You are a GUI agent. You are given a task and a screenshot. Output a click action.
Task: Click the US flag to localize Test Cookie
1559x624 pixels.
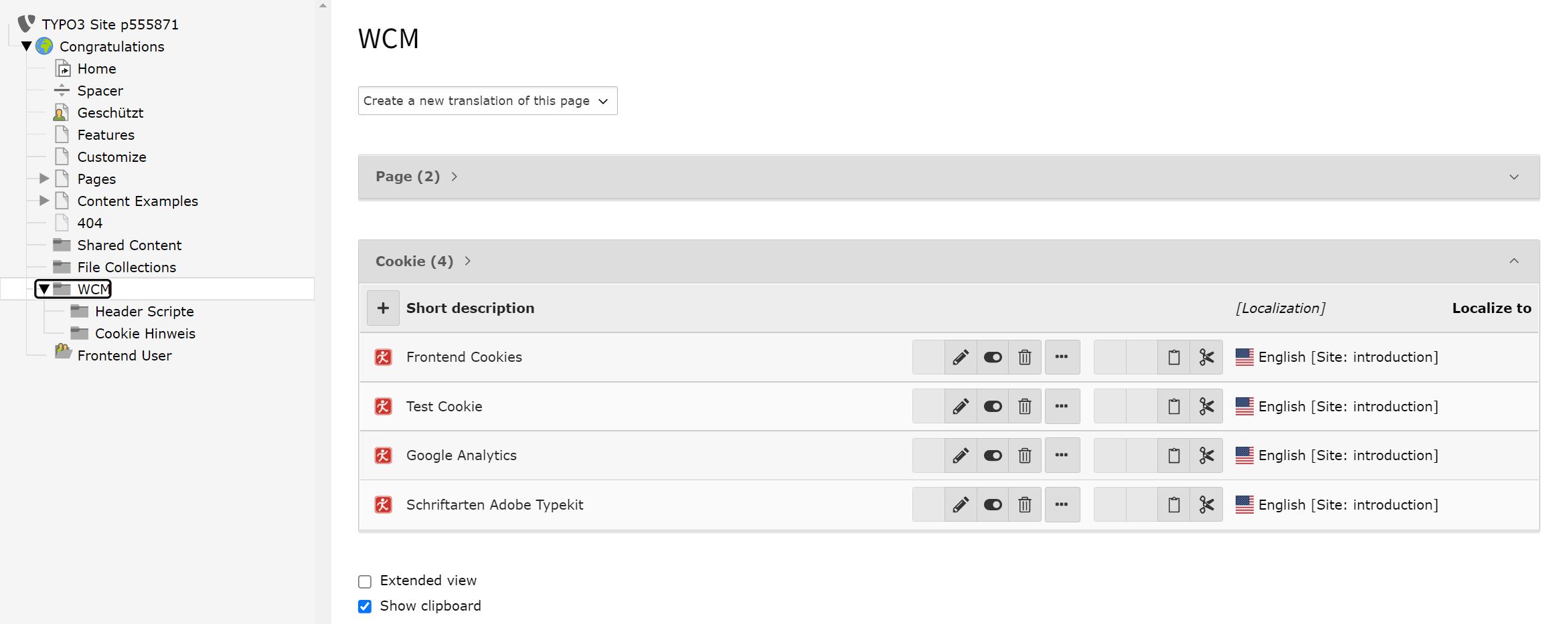click(1244, 407)
